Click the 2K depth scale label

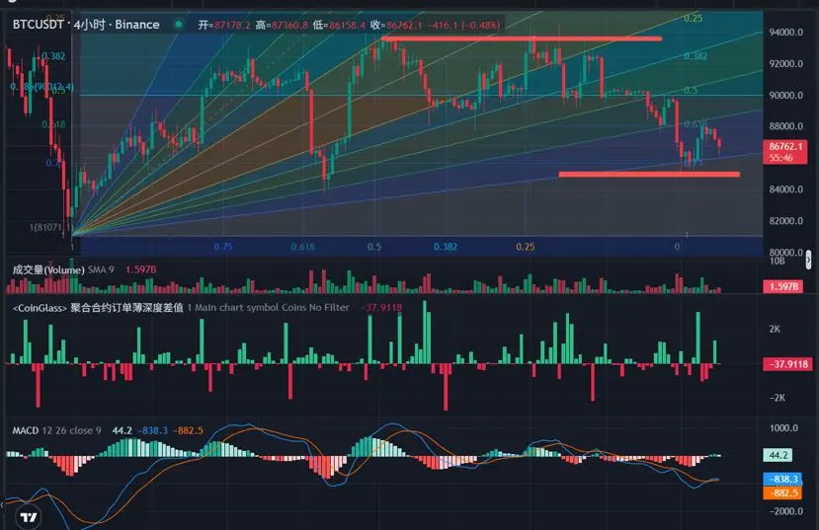coord(775,330)
